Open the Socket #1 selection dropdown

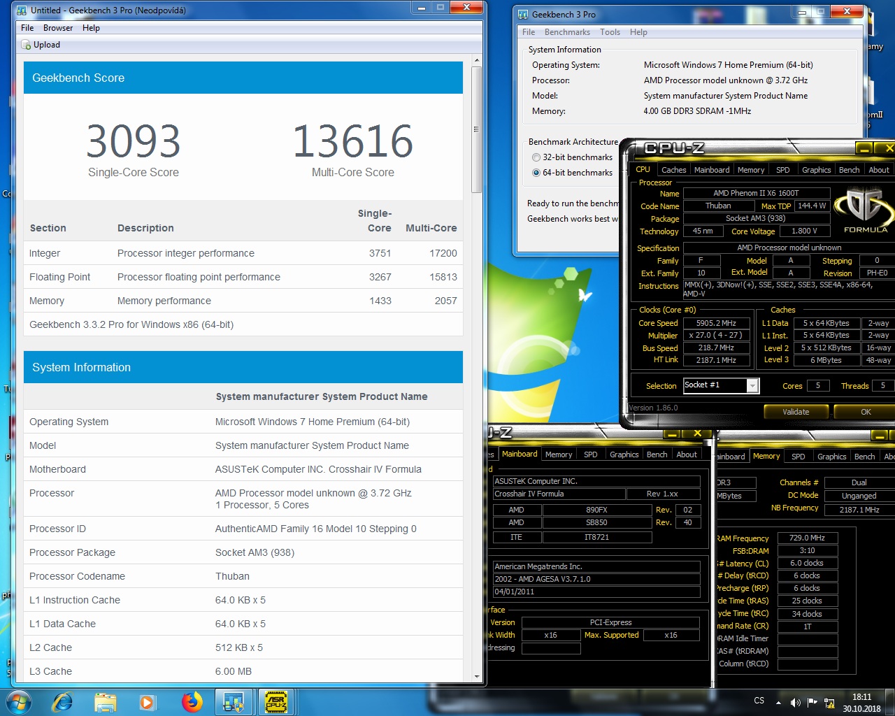pyautogui.click(x=752, y=385)
